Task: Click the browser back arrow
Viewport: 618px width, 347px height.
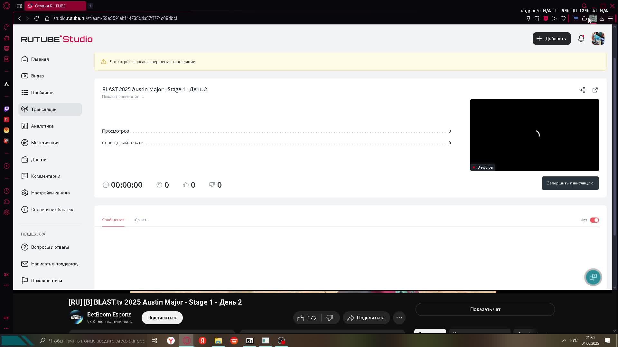Action: tap(19, 18)
